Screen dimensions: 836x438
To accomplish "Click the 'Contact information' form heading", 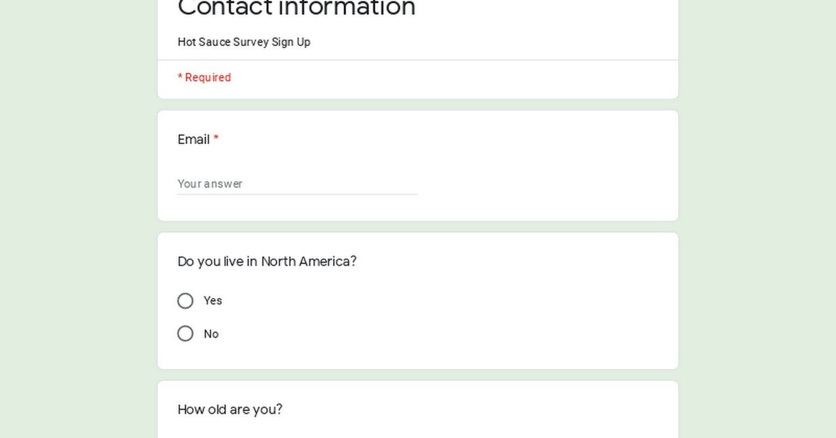I will 297,8.
